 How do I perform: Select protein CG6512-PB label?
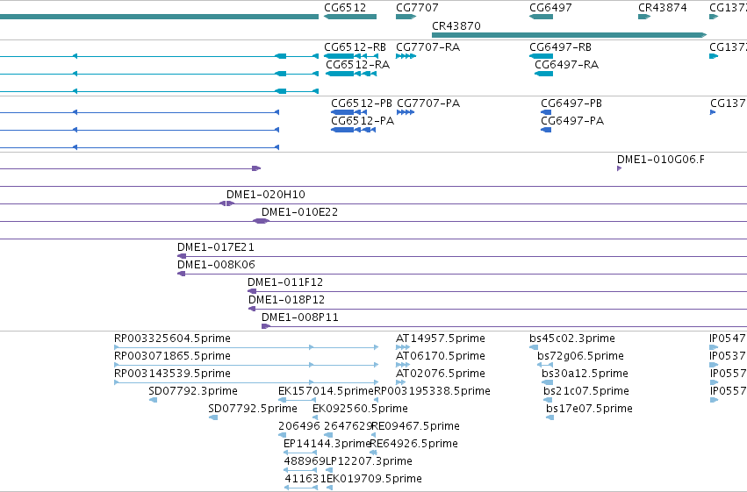tap(362, 103)
